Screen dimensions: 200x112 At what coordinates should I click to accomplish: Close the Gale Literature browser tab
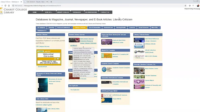coord(47,2)
